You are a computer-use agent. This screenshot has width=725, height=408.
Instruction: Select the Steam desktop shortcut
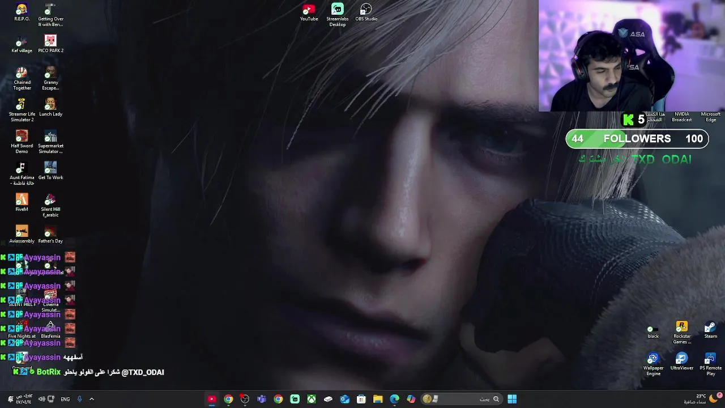tap(710, 330)
